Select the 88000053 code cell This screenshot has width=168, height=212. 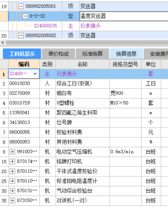click(x=24, y=142)
